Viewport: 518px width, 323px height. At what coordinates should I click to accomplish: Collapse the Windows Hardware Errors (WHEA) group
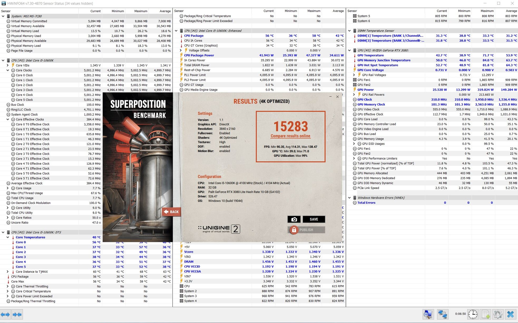coord(349,198)
